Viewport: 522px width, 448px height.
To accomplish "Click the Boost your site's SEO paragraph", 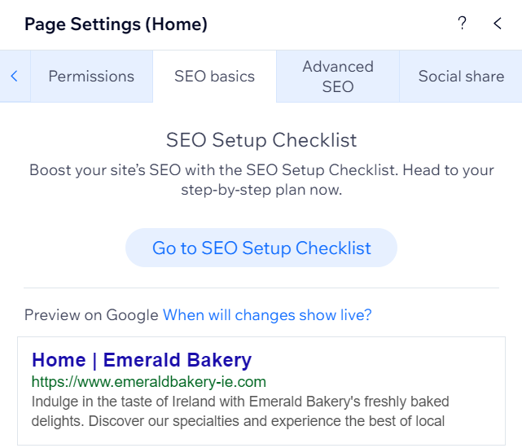I will pyautogui.click(x=261, y=180).
